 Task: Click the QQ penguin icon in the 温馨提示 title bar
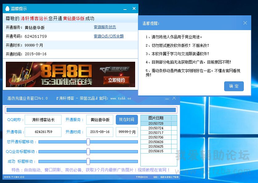[7, 9]
